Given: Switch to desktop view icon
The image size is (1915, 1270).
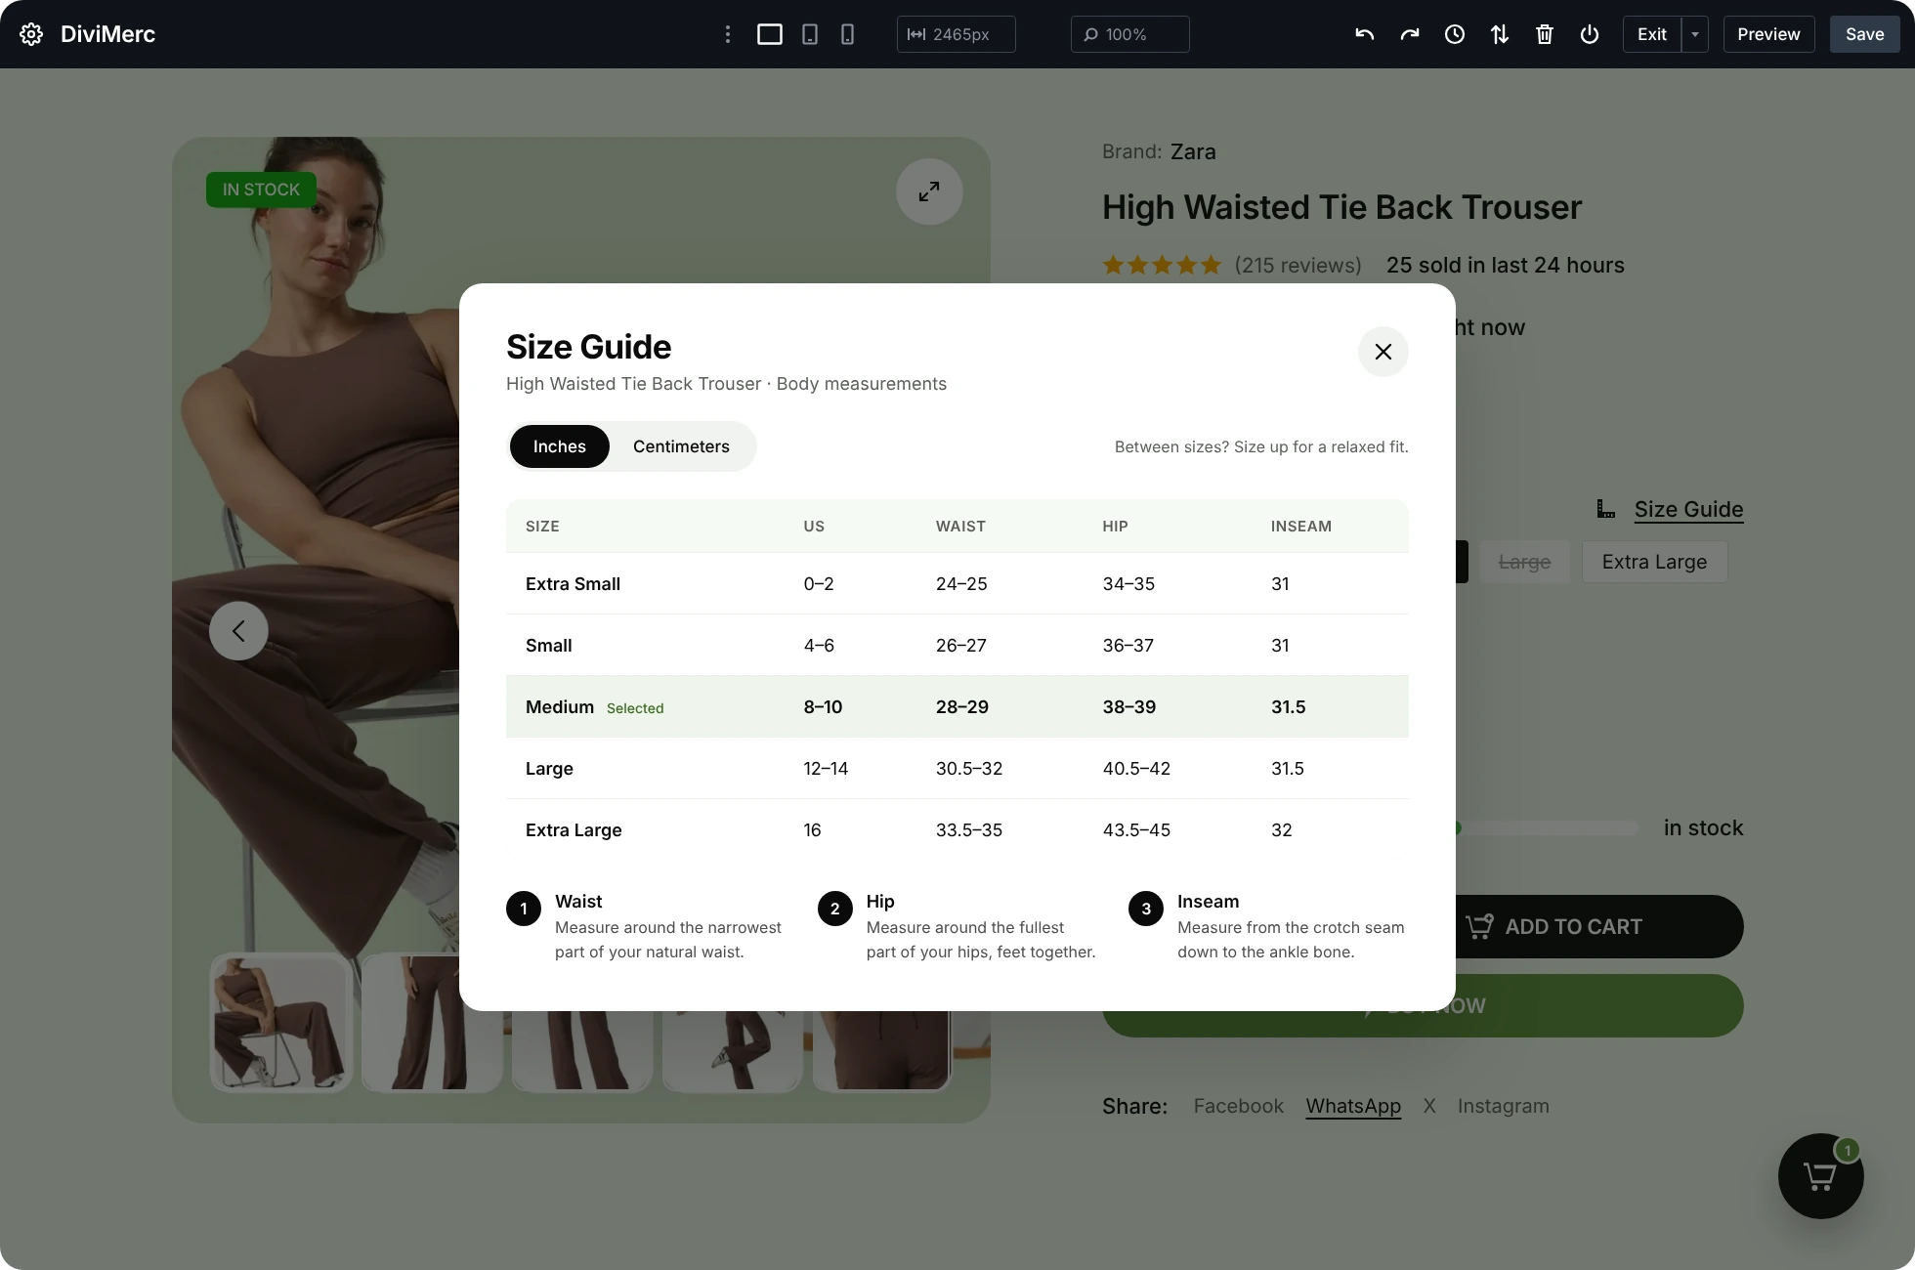Looking at the screenshot, I should (x=770, y=34).
